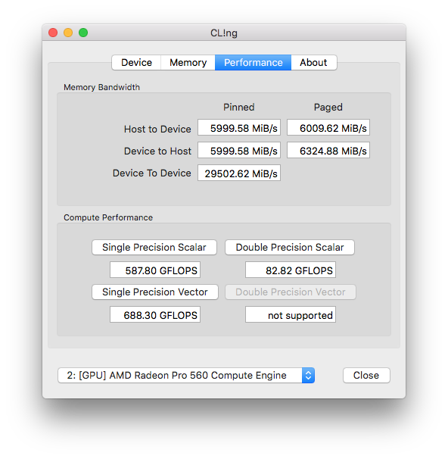This screenshot has width=448, height=459.
Task: Open the About tab
Action: 314,62
